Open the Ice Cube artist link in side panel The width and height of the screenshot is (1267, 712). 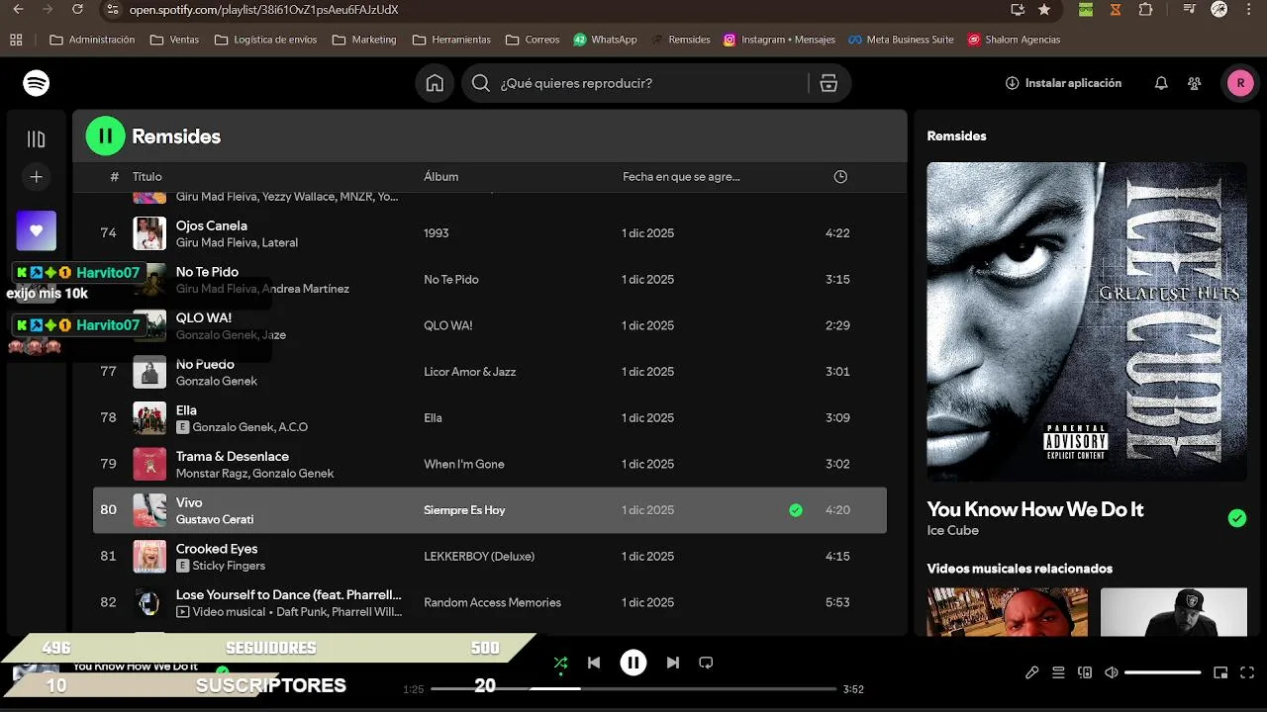pos(952,530)
